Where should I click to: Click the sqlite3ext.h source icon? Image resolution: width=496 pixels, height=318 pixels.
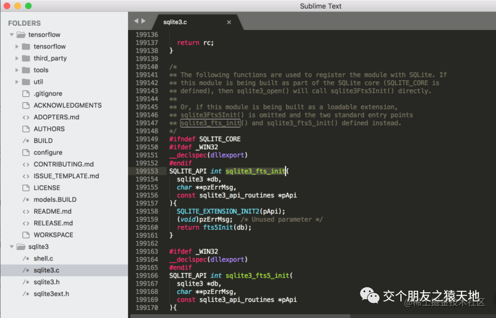pyautogui.click(x=26, y=294)
